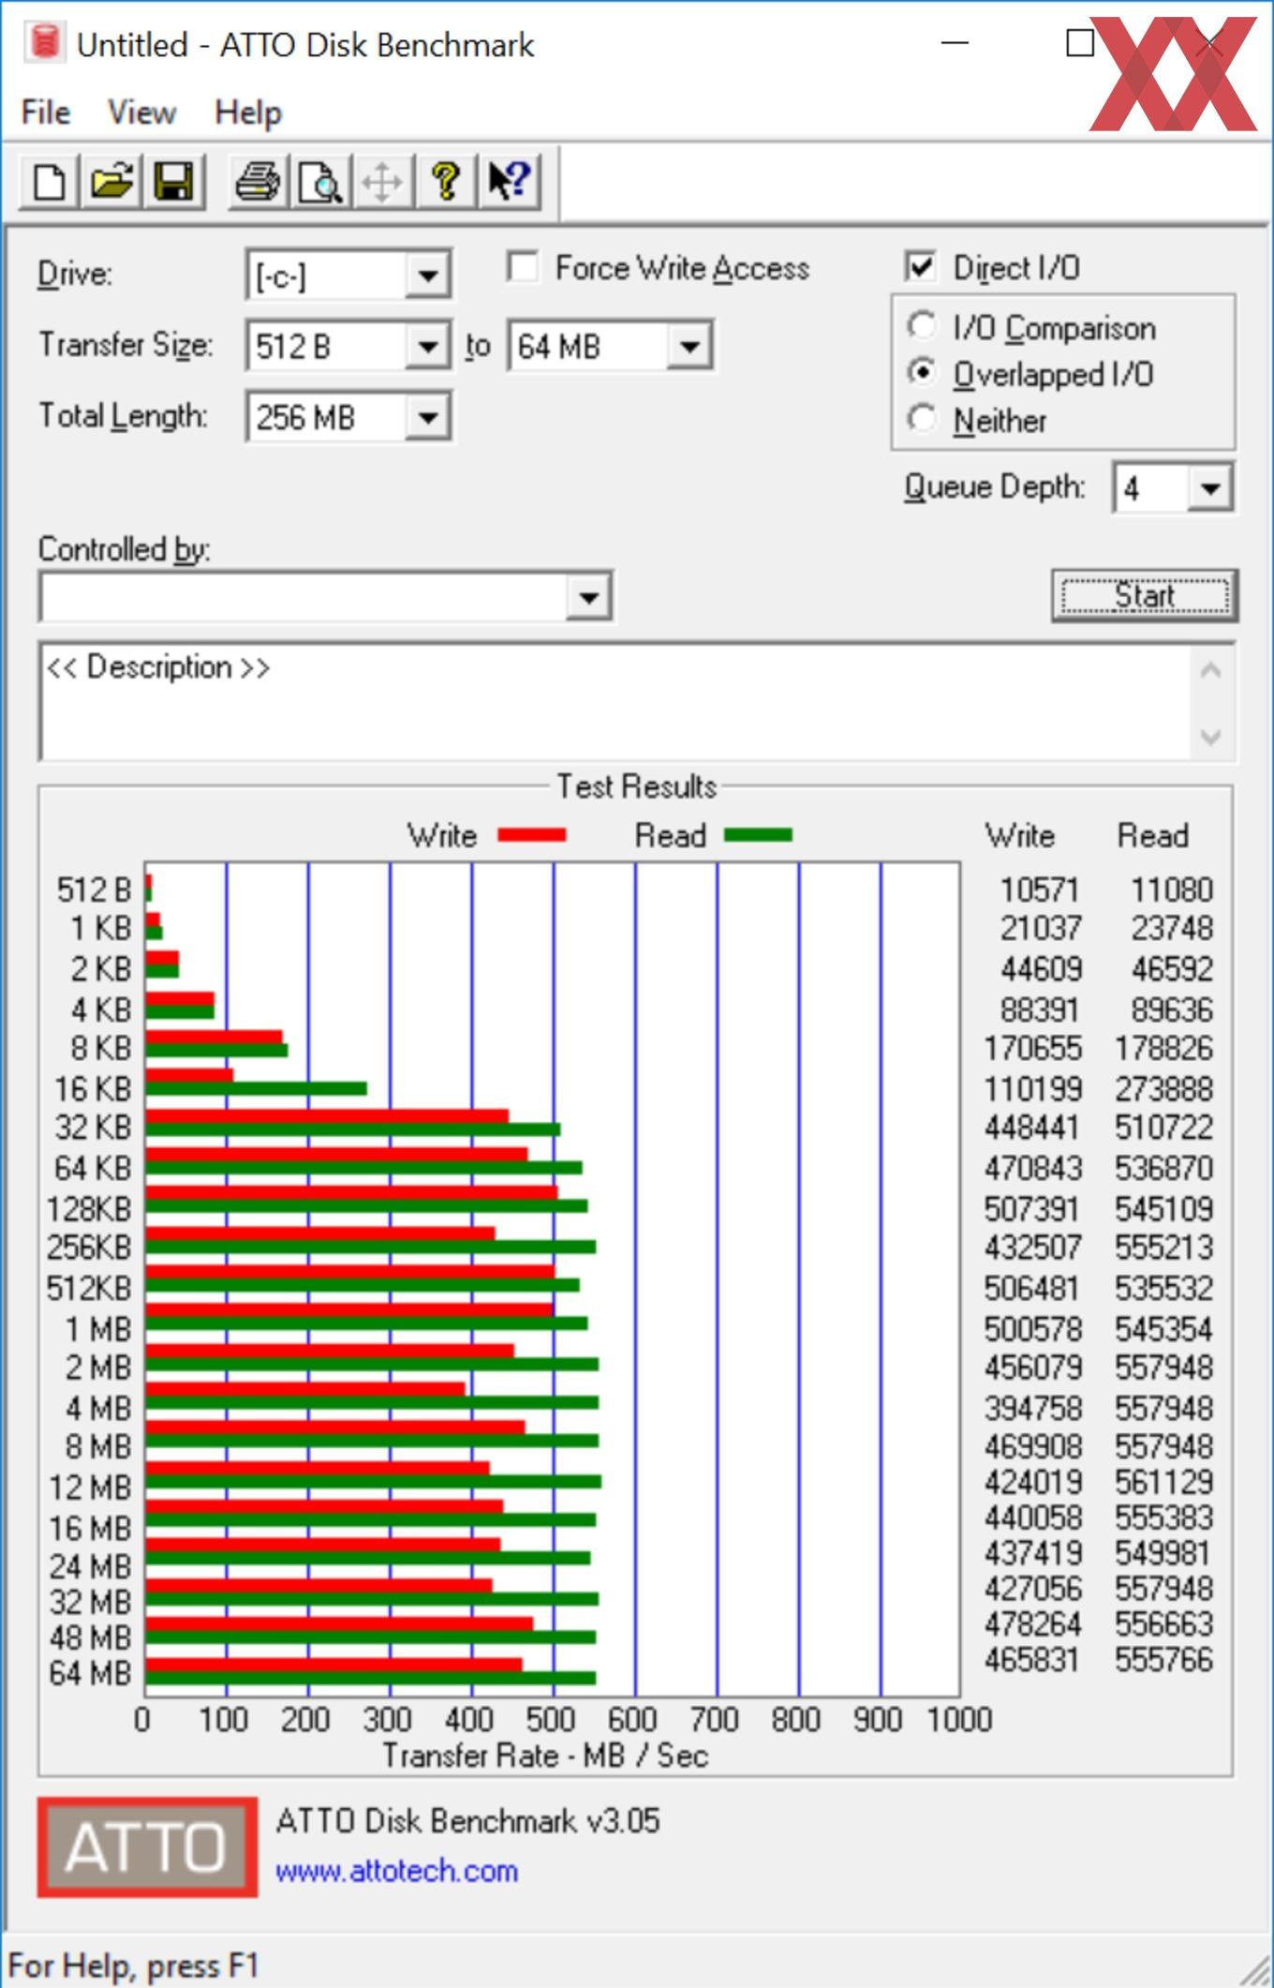Open the Total Length 256 MB dropdown
Screen dimensions: 1274x1988
428,417
